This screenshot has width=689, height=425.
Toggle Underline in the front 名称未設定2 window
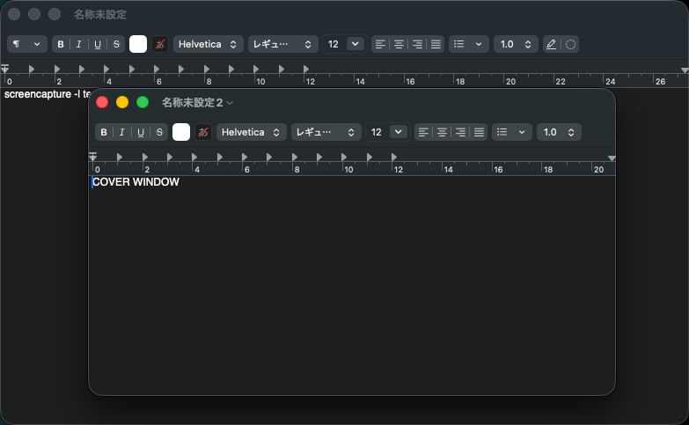coord(141,132)
